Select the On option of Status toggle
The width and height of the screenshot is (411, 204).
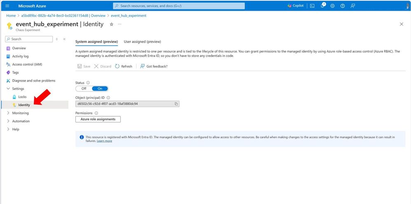point(100,89)
